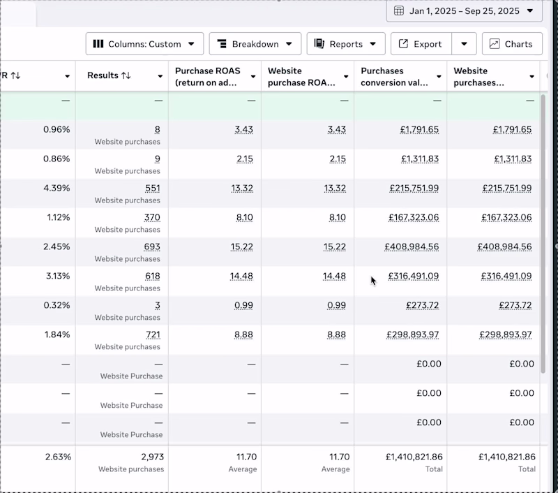Click the Reports document icon
The image size is (558, 493).
point(319,44)
